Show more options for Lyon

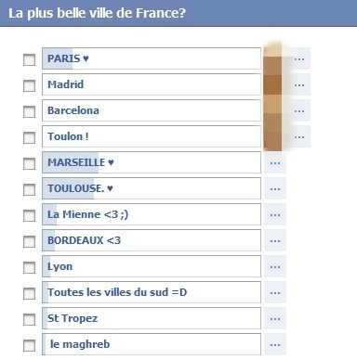click(x=275, y=266)
